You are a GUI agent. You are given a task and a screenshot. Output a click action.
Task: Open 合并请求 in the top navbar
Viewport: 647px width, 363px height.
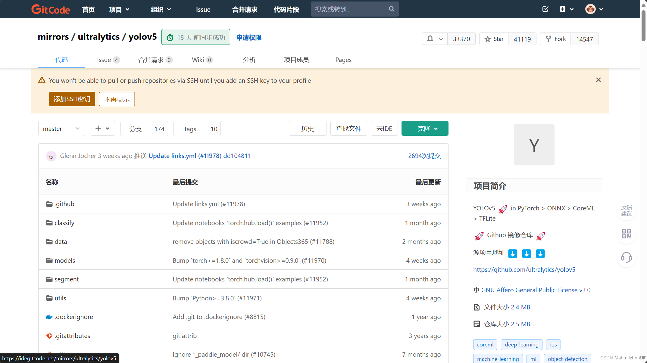245,9
